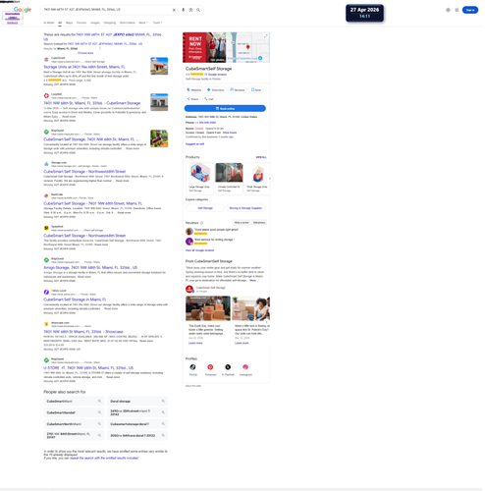Switch to Short videos tab
Screen dimensions: 485x491
[128, 23]
